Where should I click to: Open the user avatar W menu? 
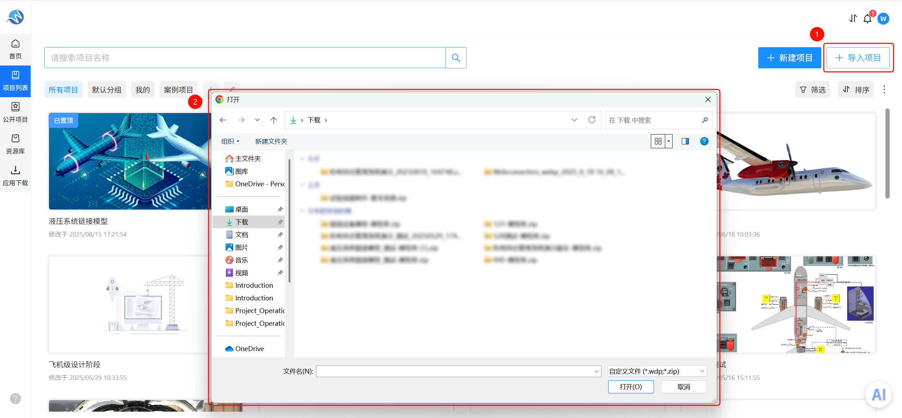pyautogui.click(x=883, y=19)
